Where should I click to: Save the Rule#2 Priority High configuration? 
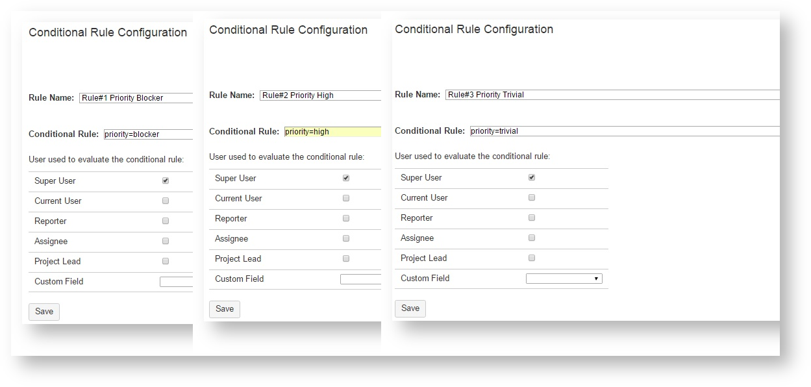[225, 309]
